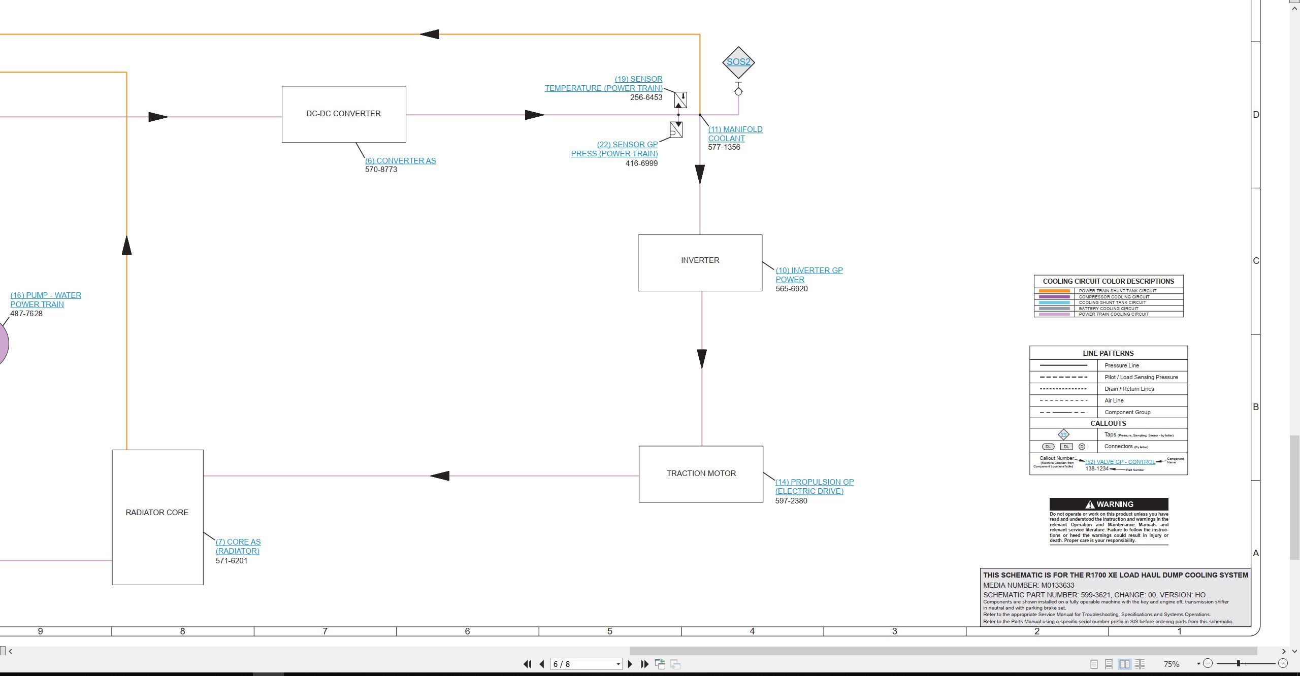Go to the first page
1300x676 pixels.
click(528, 664)
